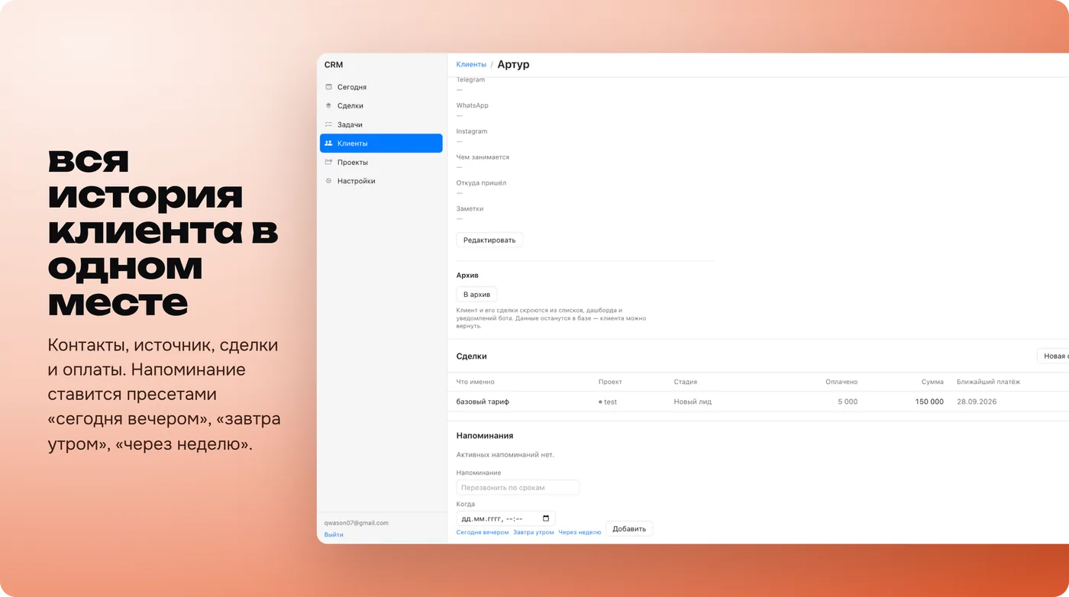The image size is (1069, 597).
Task: Click the 150 000 sum value
Action: tap(929, 402)
